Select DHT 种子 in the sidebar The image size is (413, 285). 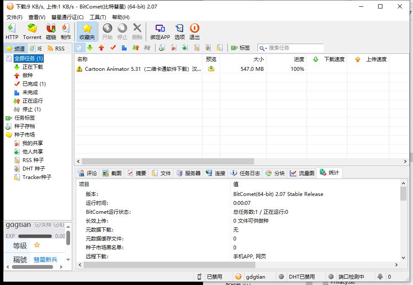[34, 168]
